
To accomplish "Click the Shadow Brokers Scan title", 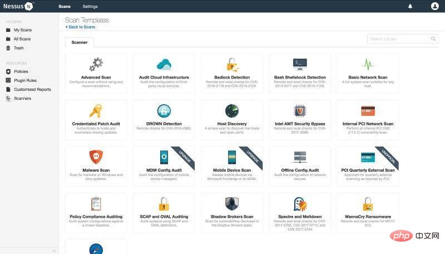I will 232,217.
